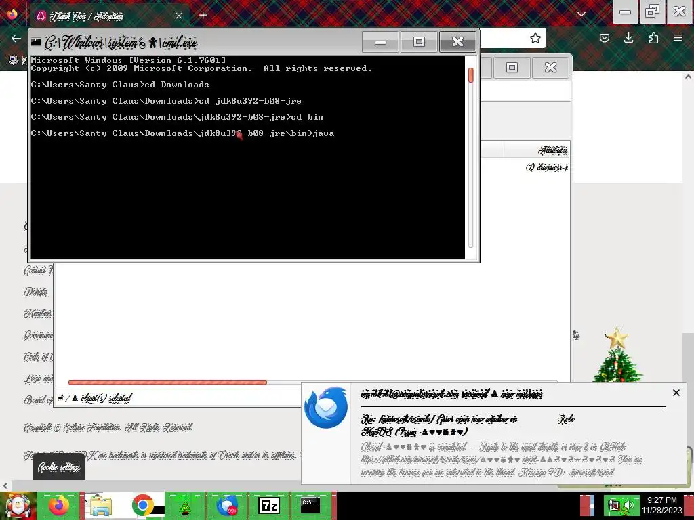The image size is (694, 520).
Task: Open Christmas tree app in taskbar
Action: [184, 505]
